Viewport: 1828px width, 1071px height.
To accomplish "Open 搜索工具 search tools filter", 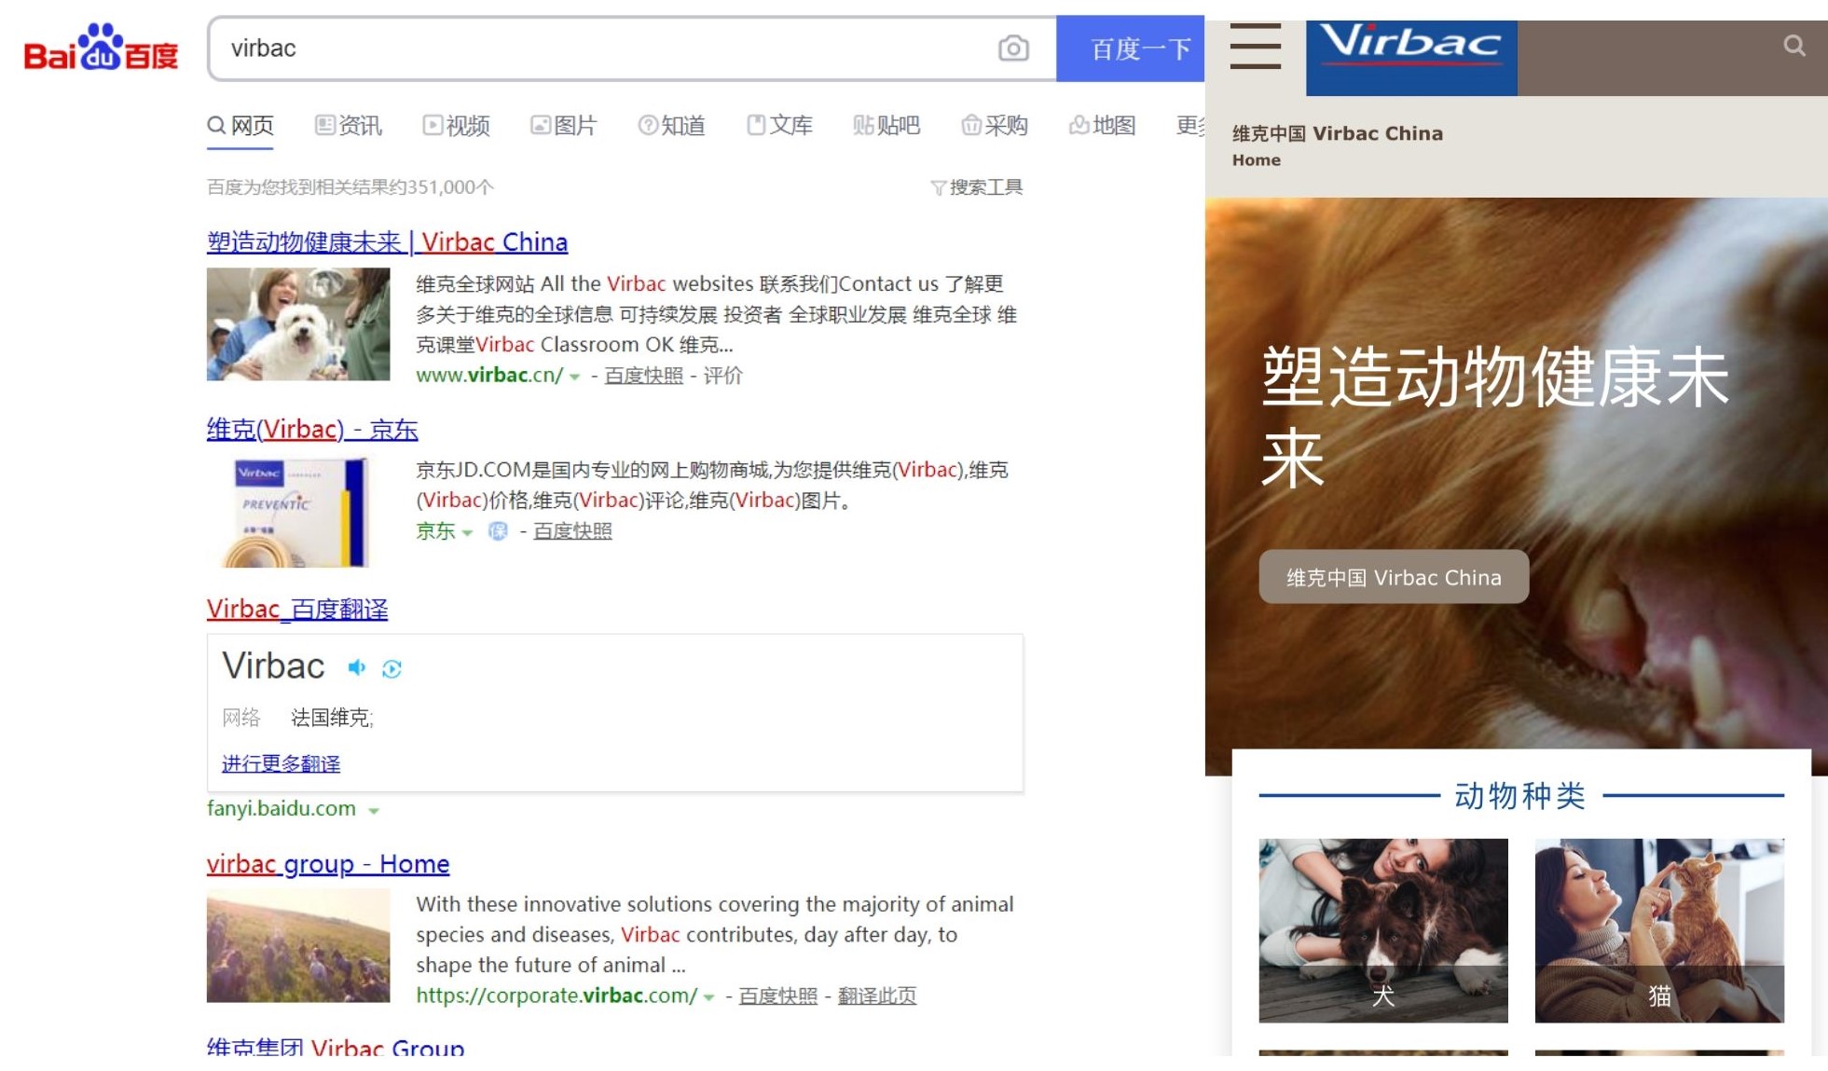I will (977, 187).
